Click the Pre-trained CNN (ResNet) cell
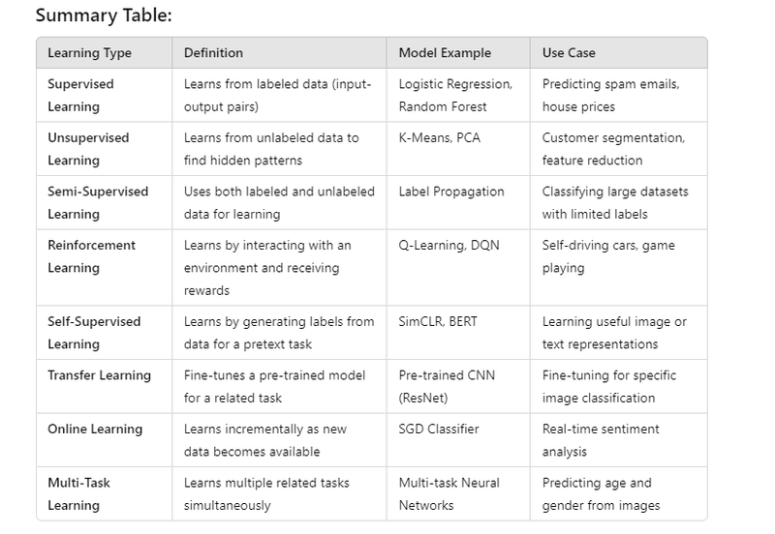775x534 pixels. [x=447, y=386]
